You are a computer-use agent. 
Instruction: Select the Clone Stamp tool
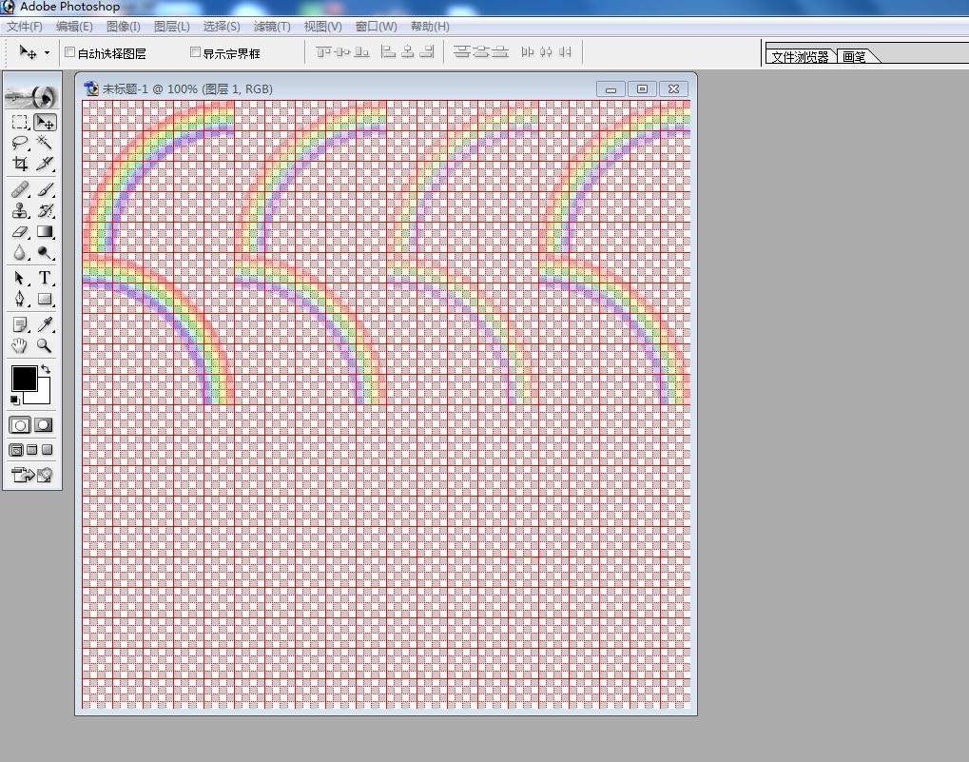[x=20, y=211]
